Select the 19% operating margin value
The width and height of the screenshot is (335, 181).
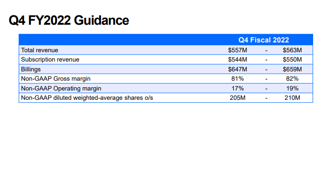click(x=292, y=89)
